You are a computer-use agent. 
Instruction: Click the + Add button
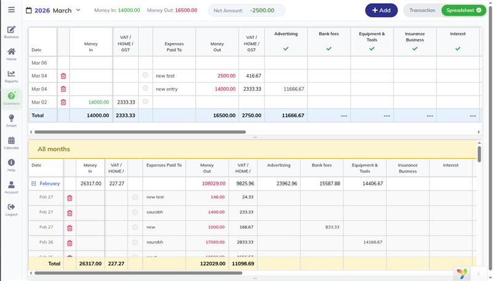[381, 10]
